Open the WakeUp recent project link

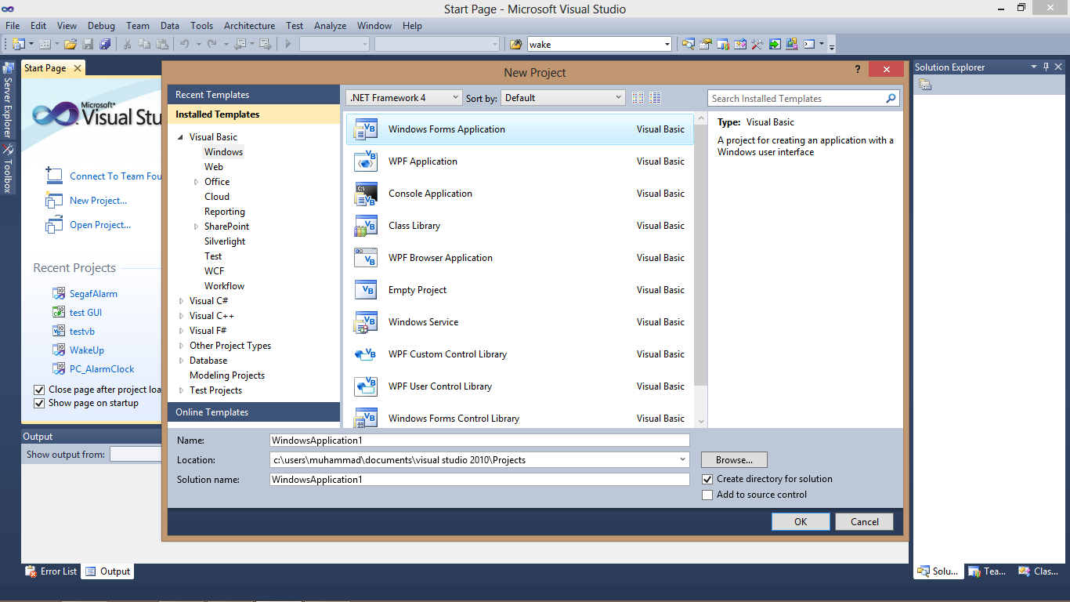click(87, 350)
